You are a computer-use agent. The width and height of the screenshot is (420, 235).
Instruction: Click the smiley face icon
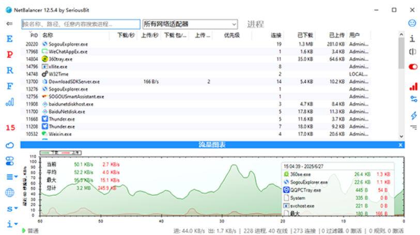tap(412, 23)
